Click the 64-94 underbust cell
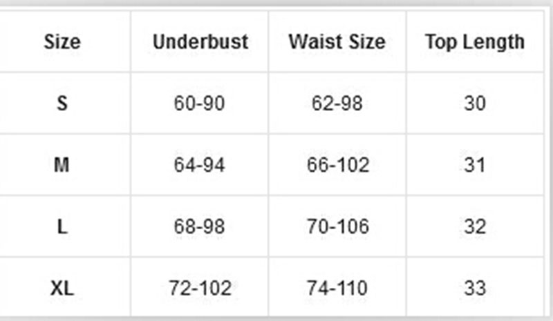The height and width of the screenshot is (321, 553). tap(200, 165)
